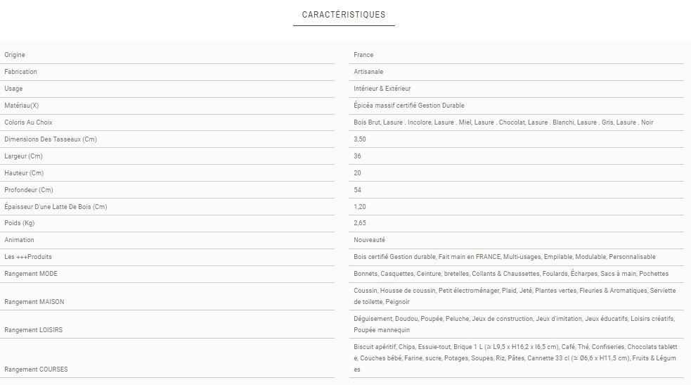Click the Nouveauté animation value

pyautogui.click(x=370, y=240)
